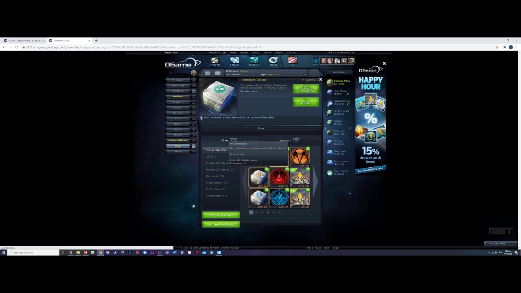Close the Deuterium Package details panel

coord(320,80)
